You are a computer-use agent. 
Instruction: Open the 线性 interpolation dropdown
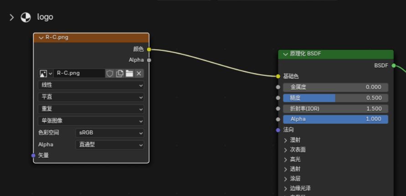(x=91, y=85)
